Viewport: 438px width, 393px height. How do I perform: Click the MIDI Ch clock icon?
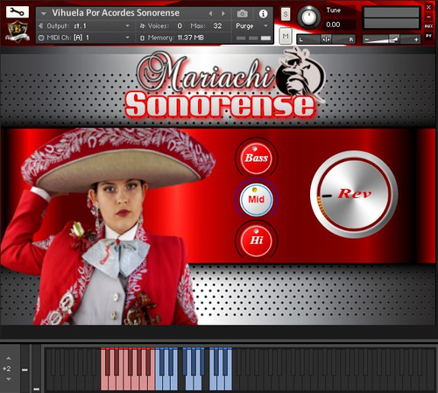41,38
